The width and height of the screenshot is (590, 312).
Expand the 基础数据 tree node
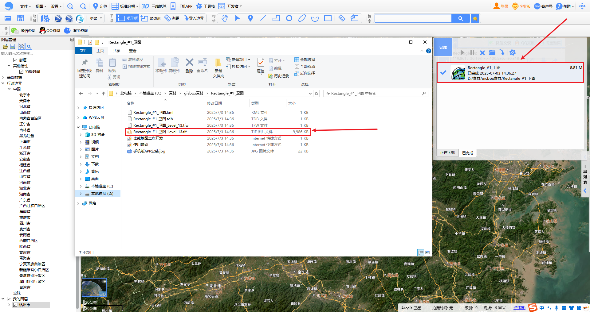(x=3, y=78)
